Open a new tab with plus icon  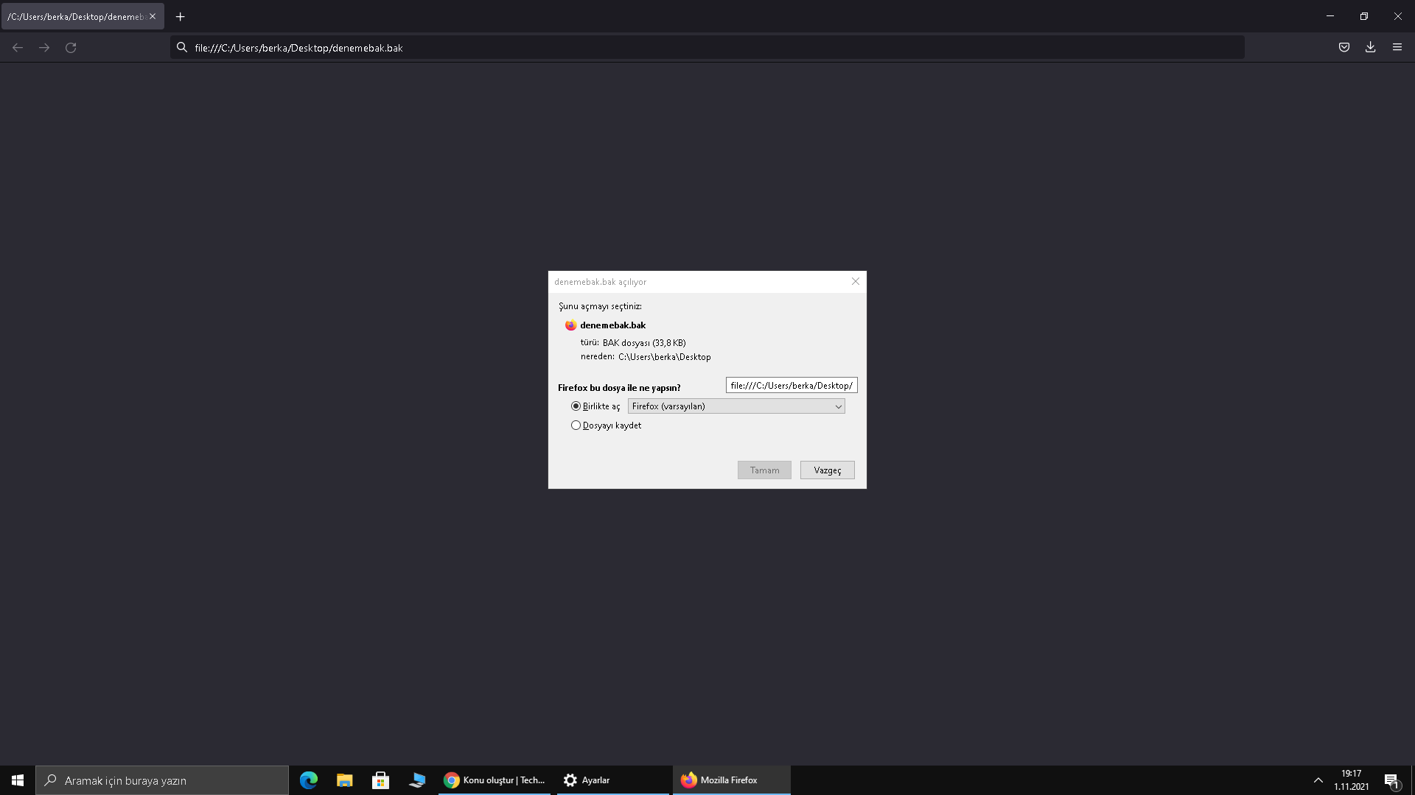[x=180, y=16]
